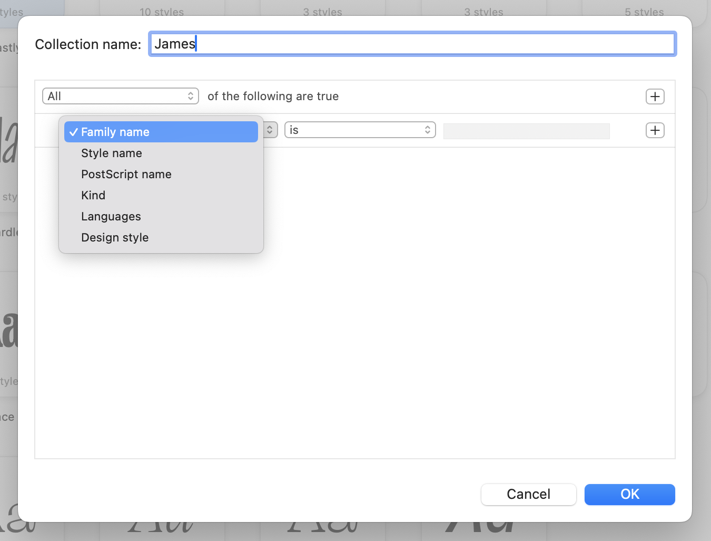Click the background font card labeled 5 styles
This screenshot has width=711, height=541.
[644, 9]
